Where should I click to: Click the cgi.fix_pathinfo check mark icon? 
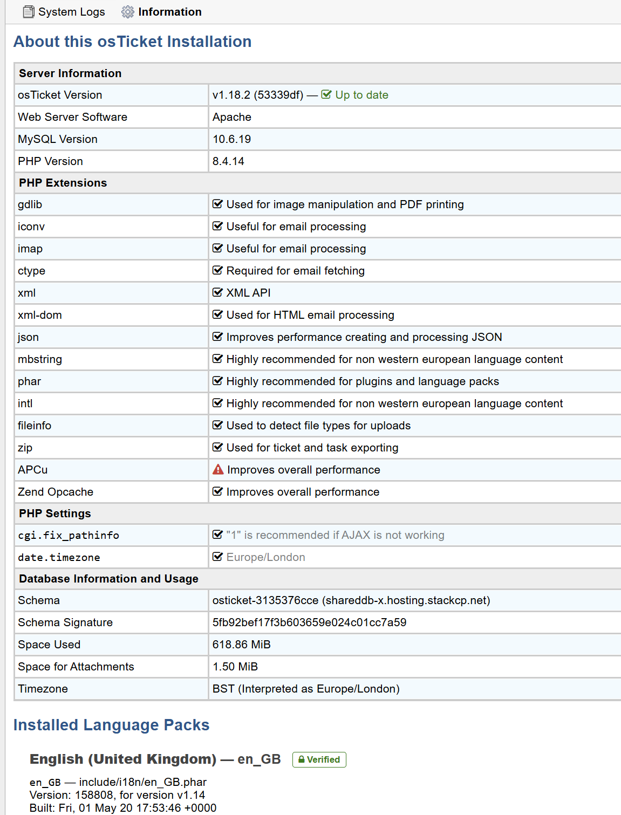tap(217, 535)
